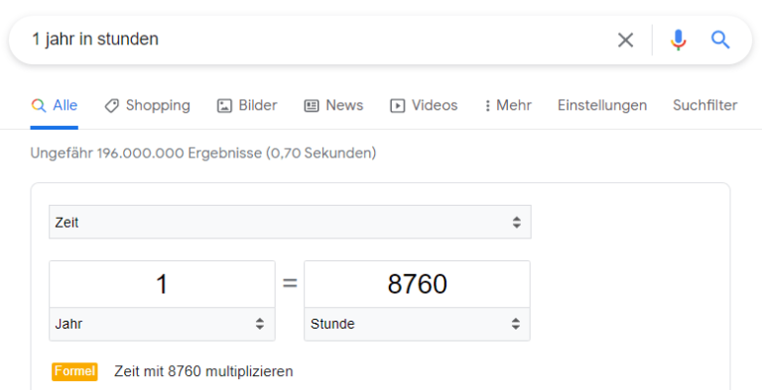The width and height of the screenshot is (762, 390).
Task: Open the Jahr unit dropdown
Action: (x=162, y=324)
